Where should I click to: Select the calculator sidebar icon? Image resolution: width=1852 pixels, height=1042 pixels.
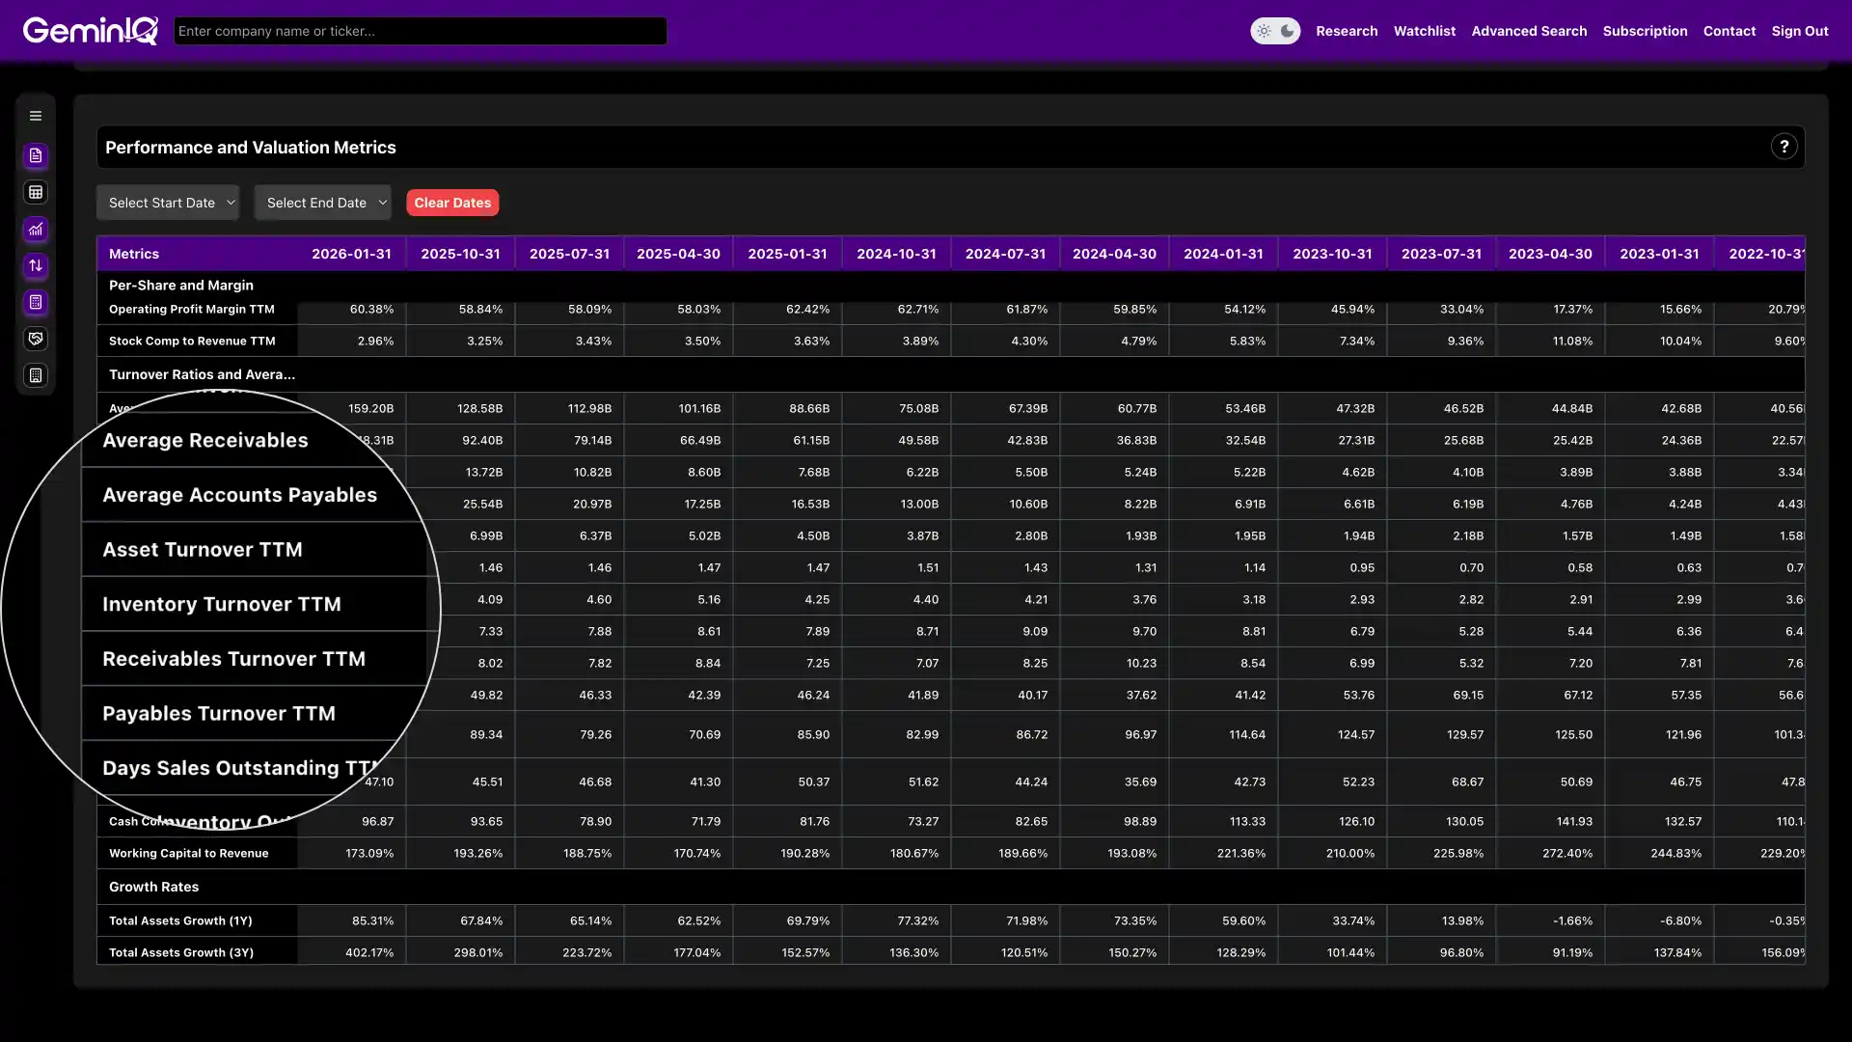click(36, 302)
